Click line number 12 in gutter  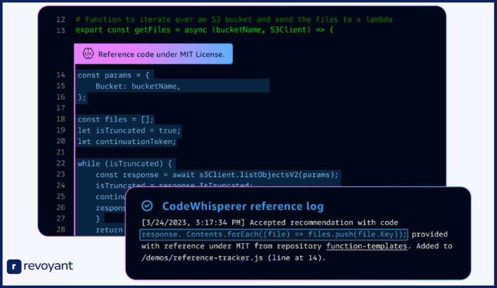(61, 19)
